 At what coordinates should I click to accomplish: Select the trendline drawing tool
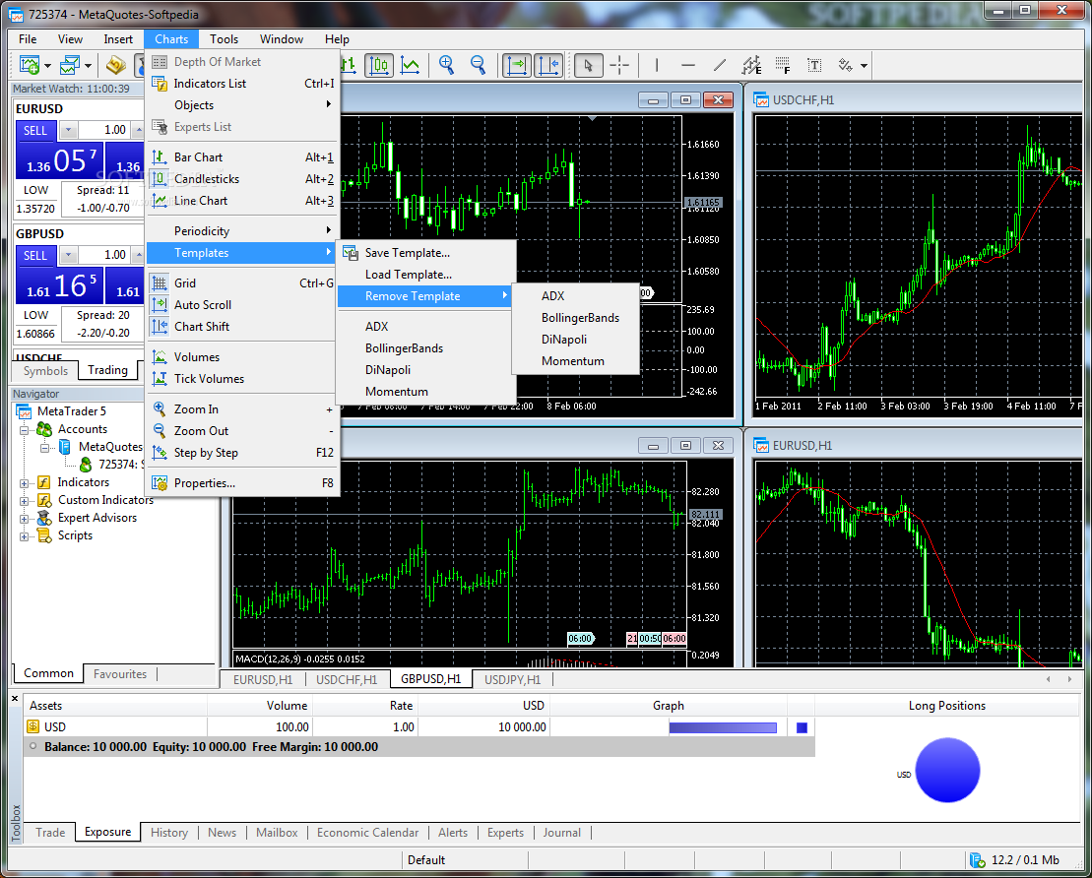[720, 65]
